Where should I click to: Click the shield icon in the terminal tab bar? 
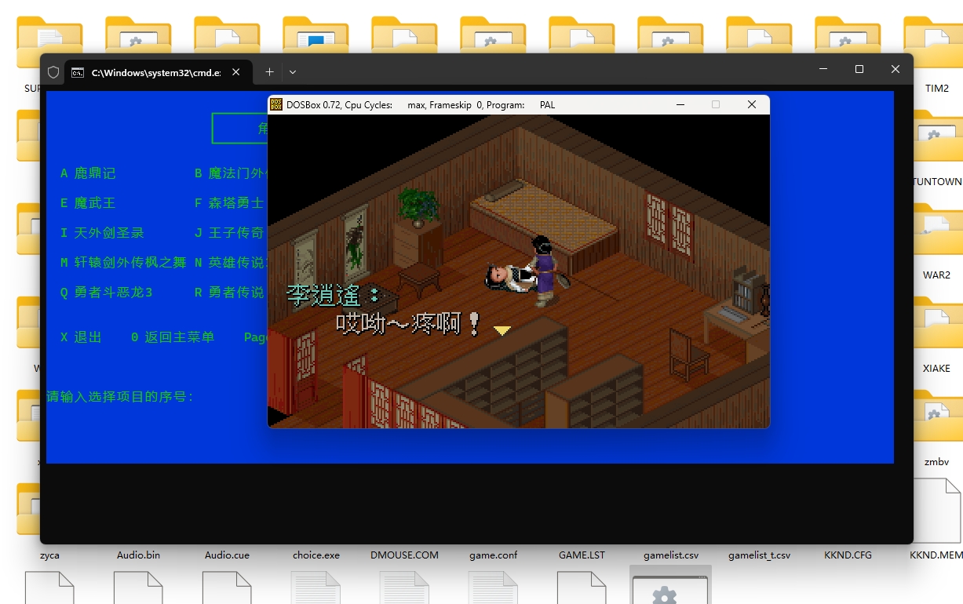pyautogui.click(x=53, y=72)
